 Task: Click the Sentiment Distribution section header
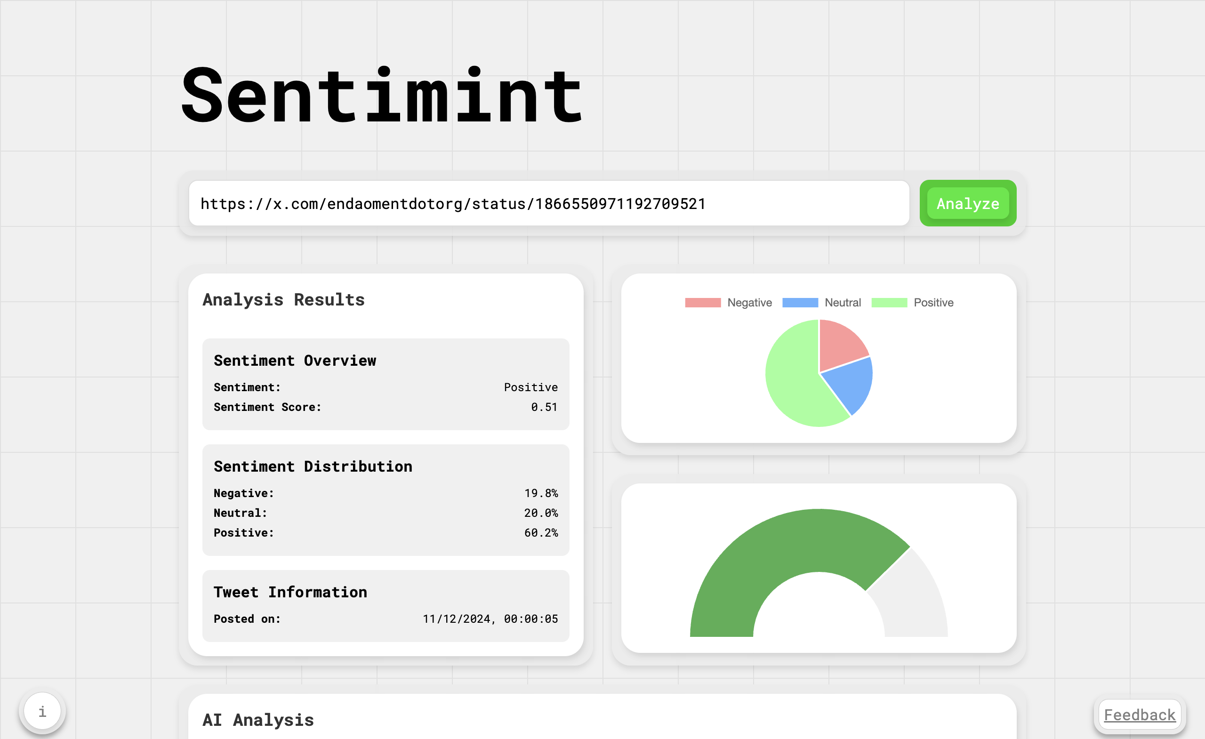(313, 466)
